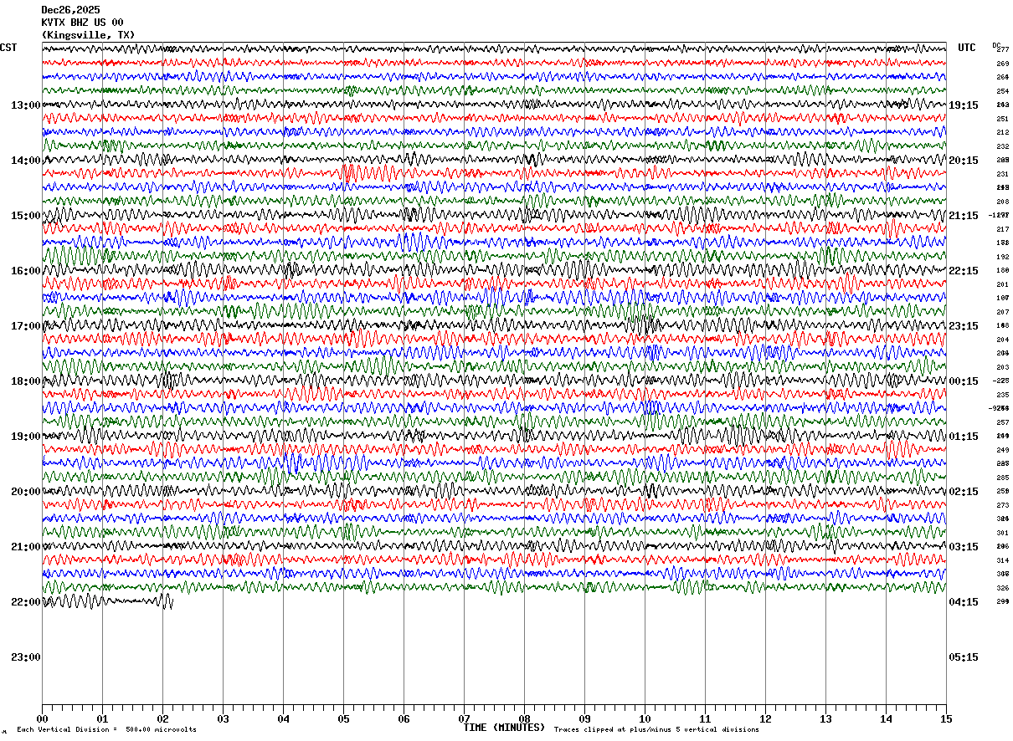This screenshot has height=741, width=1013.
Task: Click the Dec26,2025 date header
Action: pyautogui.click(x=70, y=10)
